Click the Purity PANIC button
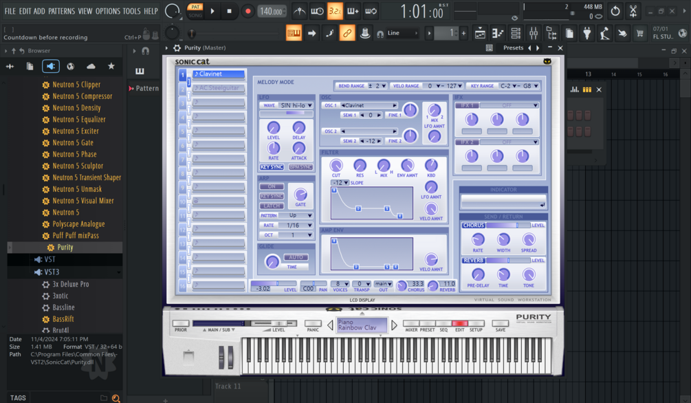This screenshot has width=691, height=403. point(313,324)
